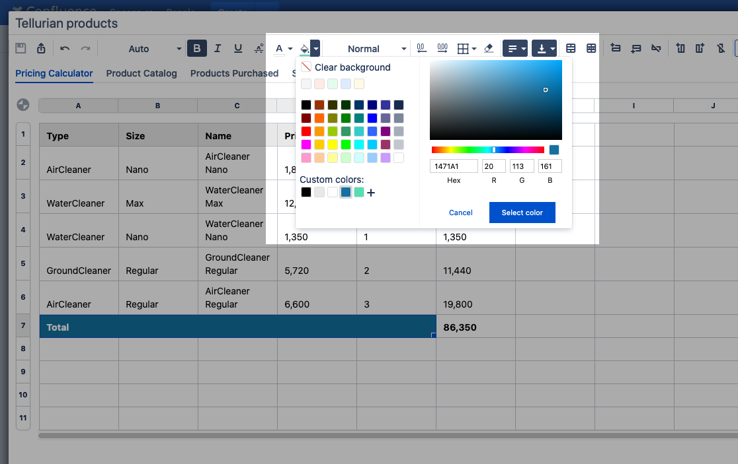
Task: Select the magenta swatch in palette
Action: click(x=306, y=144)
